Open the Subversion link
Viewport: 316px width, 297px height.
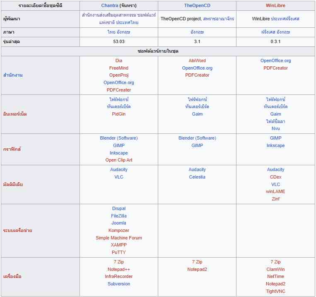tap(119, 284)
